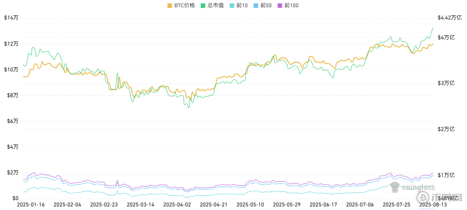The height and width of the screenshot is (210, 467).
Task: Select the 2025-08-13 date axis label
Action: coord(433,205)
